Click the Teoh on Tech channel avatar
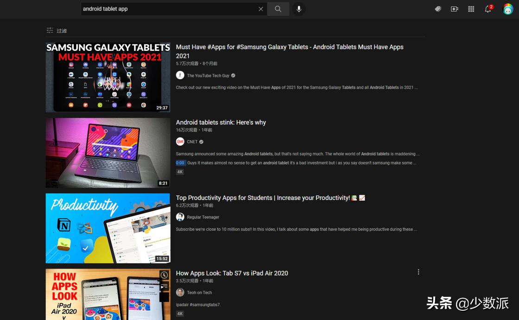519x320 pixels. 180,292
